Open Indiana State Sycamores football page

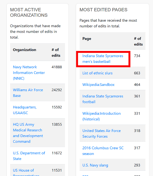tap(103, 99)
